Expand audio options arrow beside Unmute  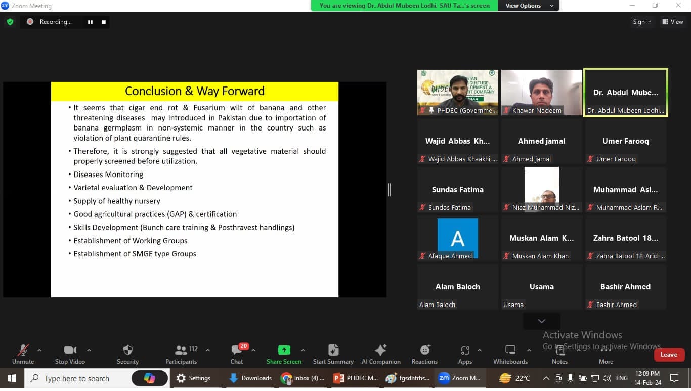(x=39, y=350)
